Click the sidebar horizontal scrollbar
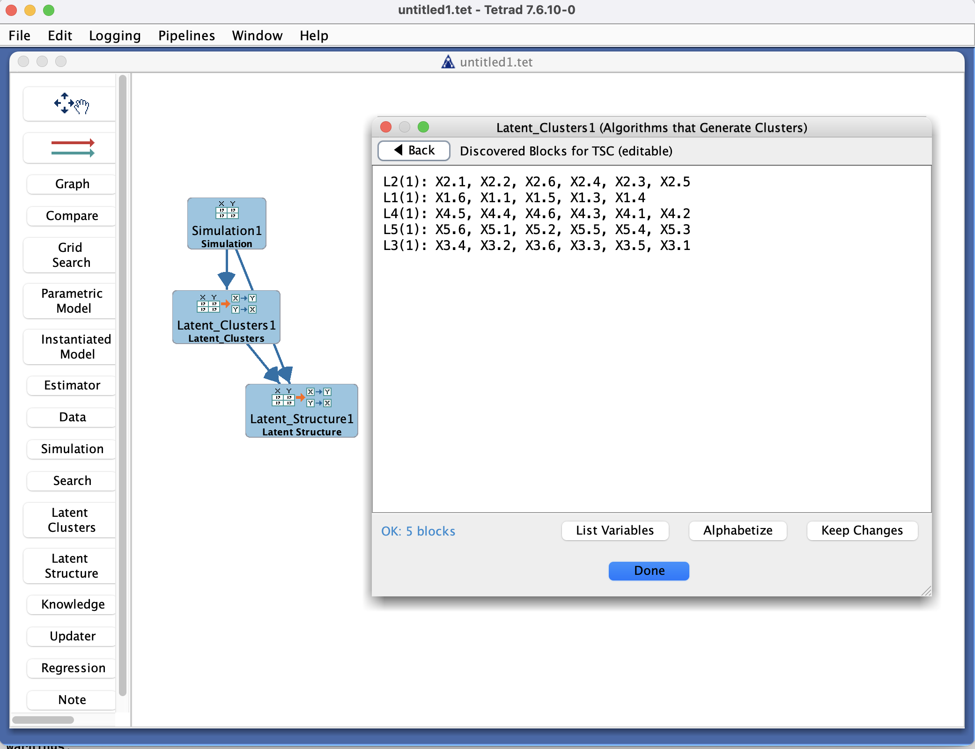Screen dimensions: 975x749 tap(43, 720)
